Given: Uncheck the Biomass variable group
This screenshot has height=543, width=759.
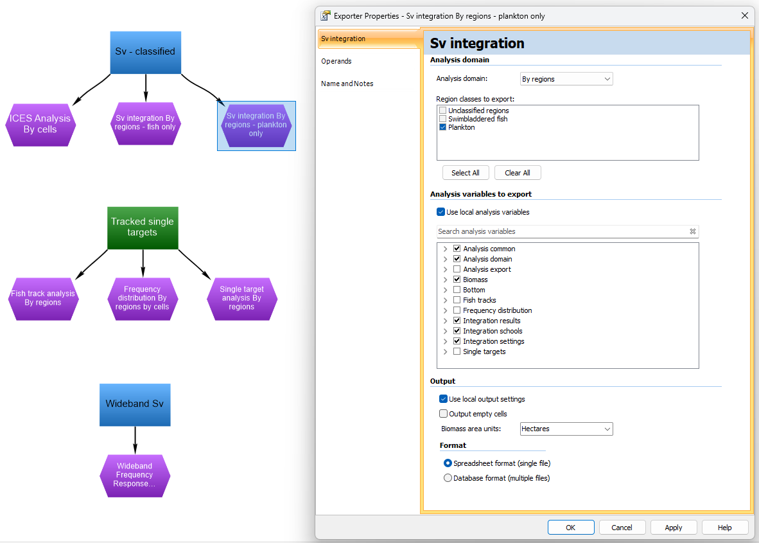Looking at the screenshot, I should (457, 280).
